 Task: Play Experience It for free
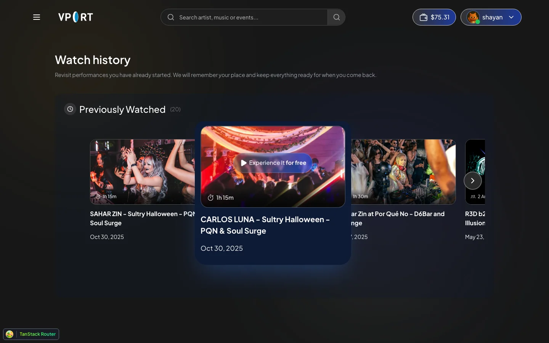273,163
